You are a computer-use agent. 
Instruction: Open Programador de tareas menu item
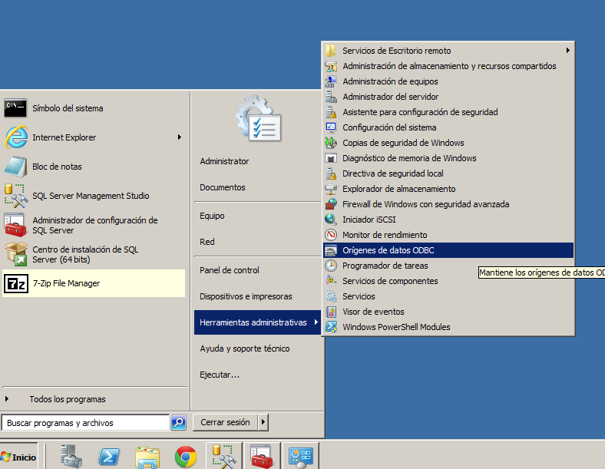coord(385,266)
